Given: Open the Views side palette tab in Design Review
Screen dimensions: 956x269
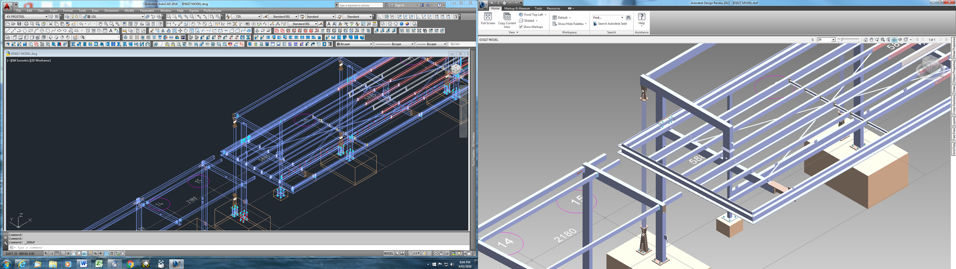Looking at the screenshot, I should (x=954, y=89).
